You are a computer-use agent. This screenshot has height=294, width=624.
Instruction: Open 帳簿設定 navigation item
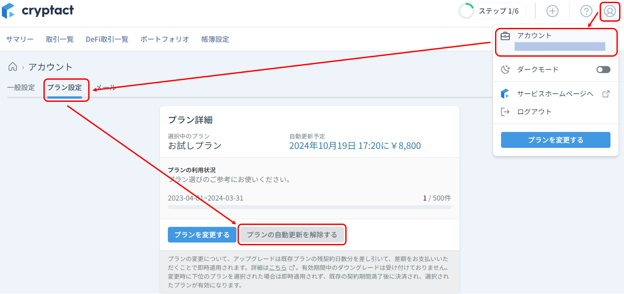pos(215,39)
